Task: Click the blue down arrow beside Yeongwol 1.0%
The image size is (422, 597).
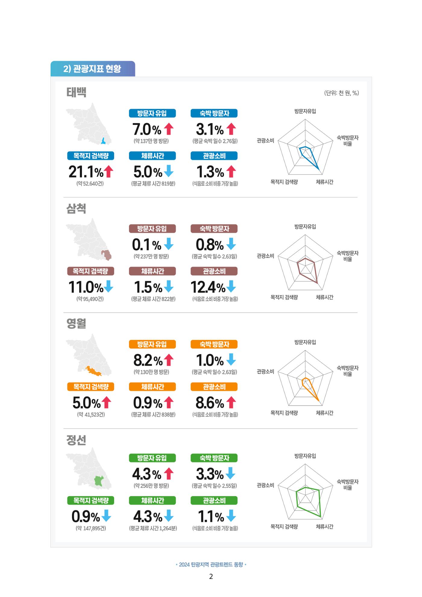Action: coord(231,360)
